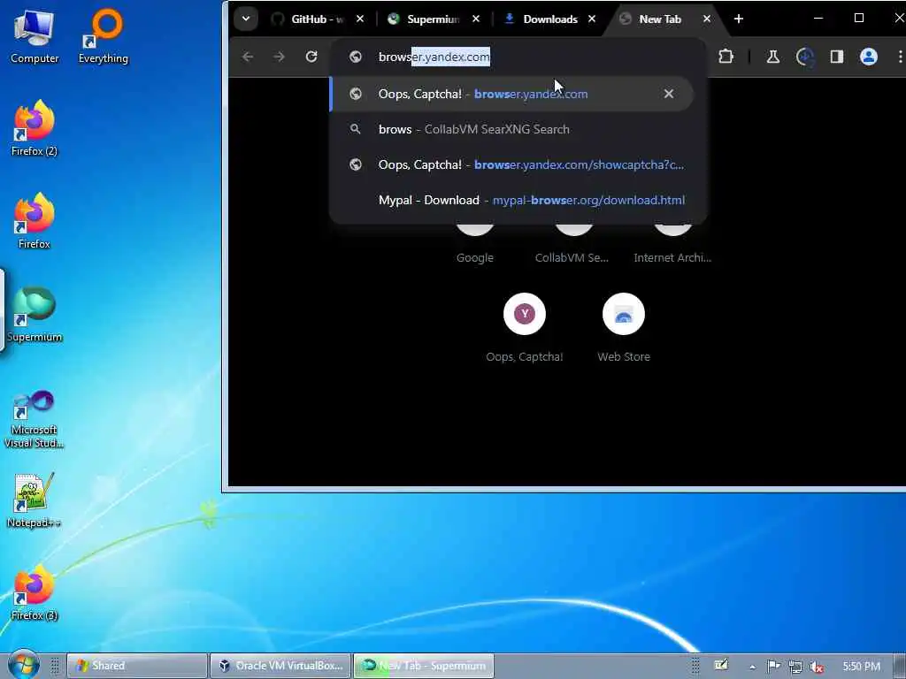Image resolution: width=906 pixels, height=679 pixels.
Task: Select the Supermium desktop icon
Action: coord(35,314)
